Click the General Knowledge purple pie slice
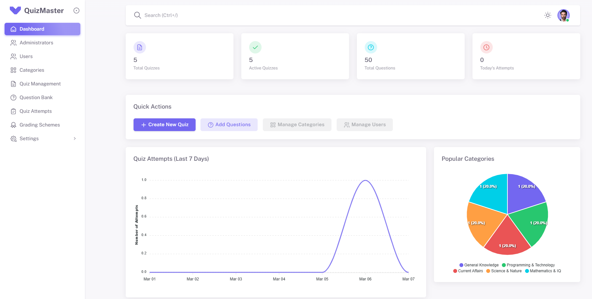The width and height of the screenshot is (592, 299). (522, 196)
